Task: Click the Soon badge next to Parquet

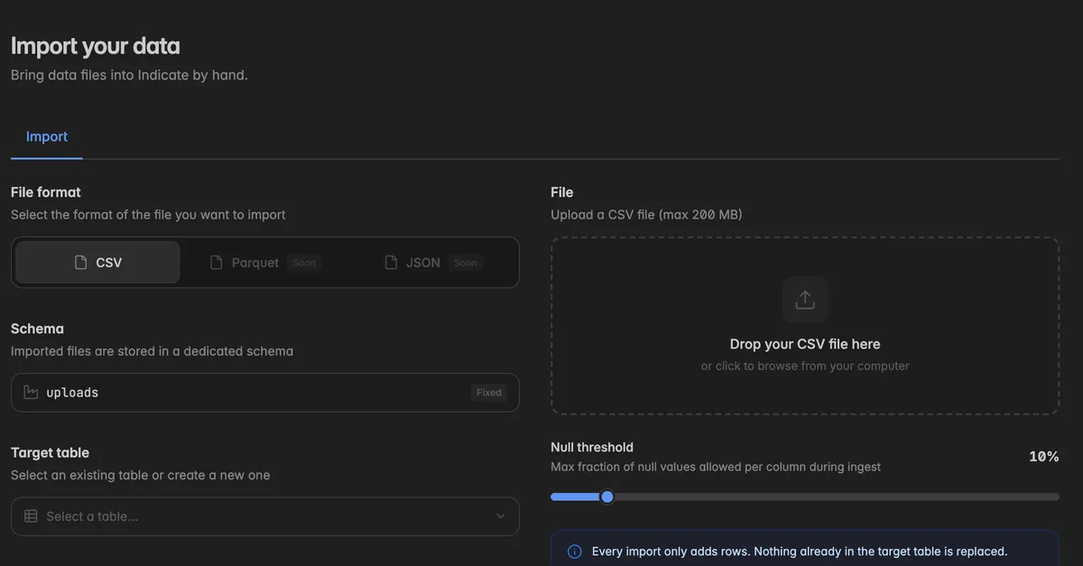Action: coord(304,263)
